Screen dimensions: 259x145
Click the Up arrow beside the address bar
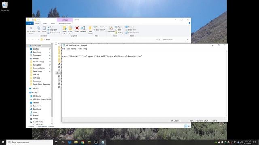tap(38, 39)
